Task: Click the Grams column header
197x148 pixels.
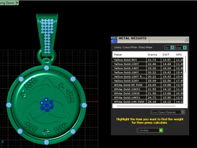Action: point(152,55)
